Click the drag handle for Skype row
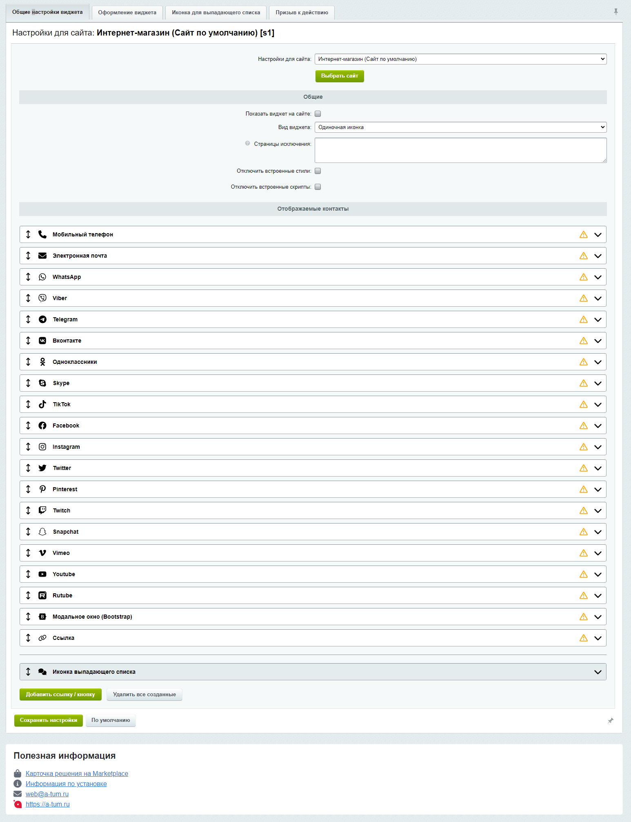 click(x=28, y=383)
